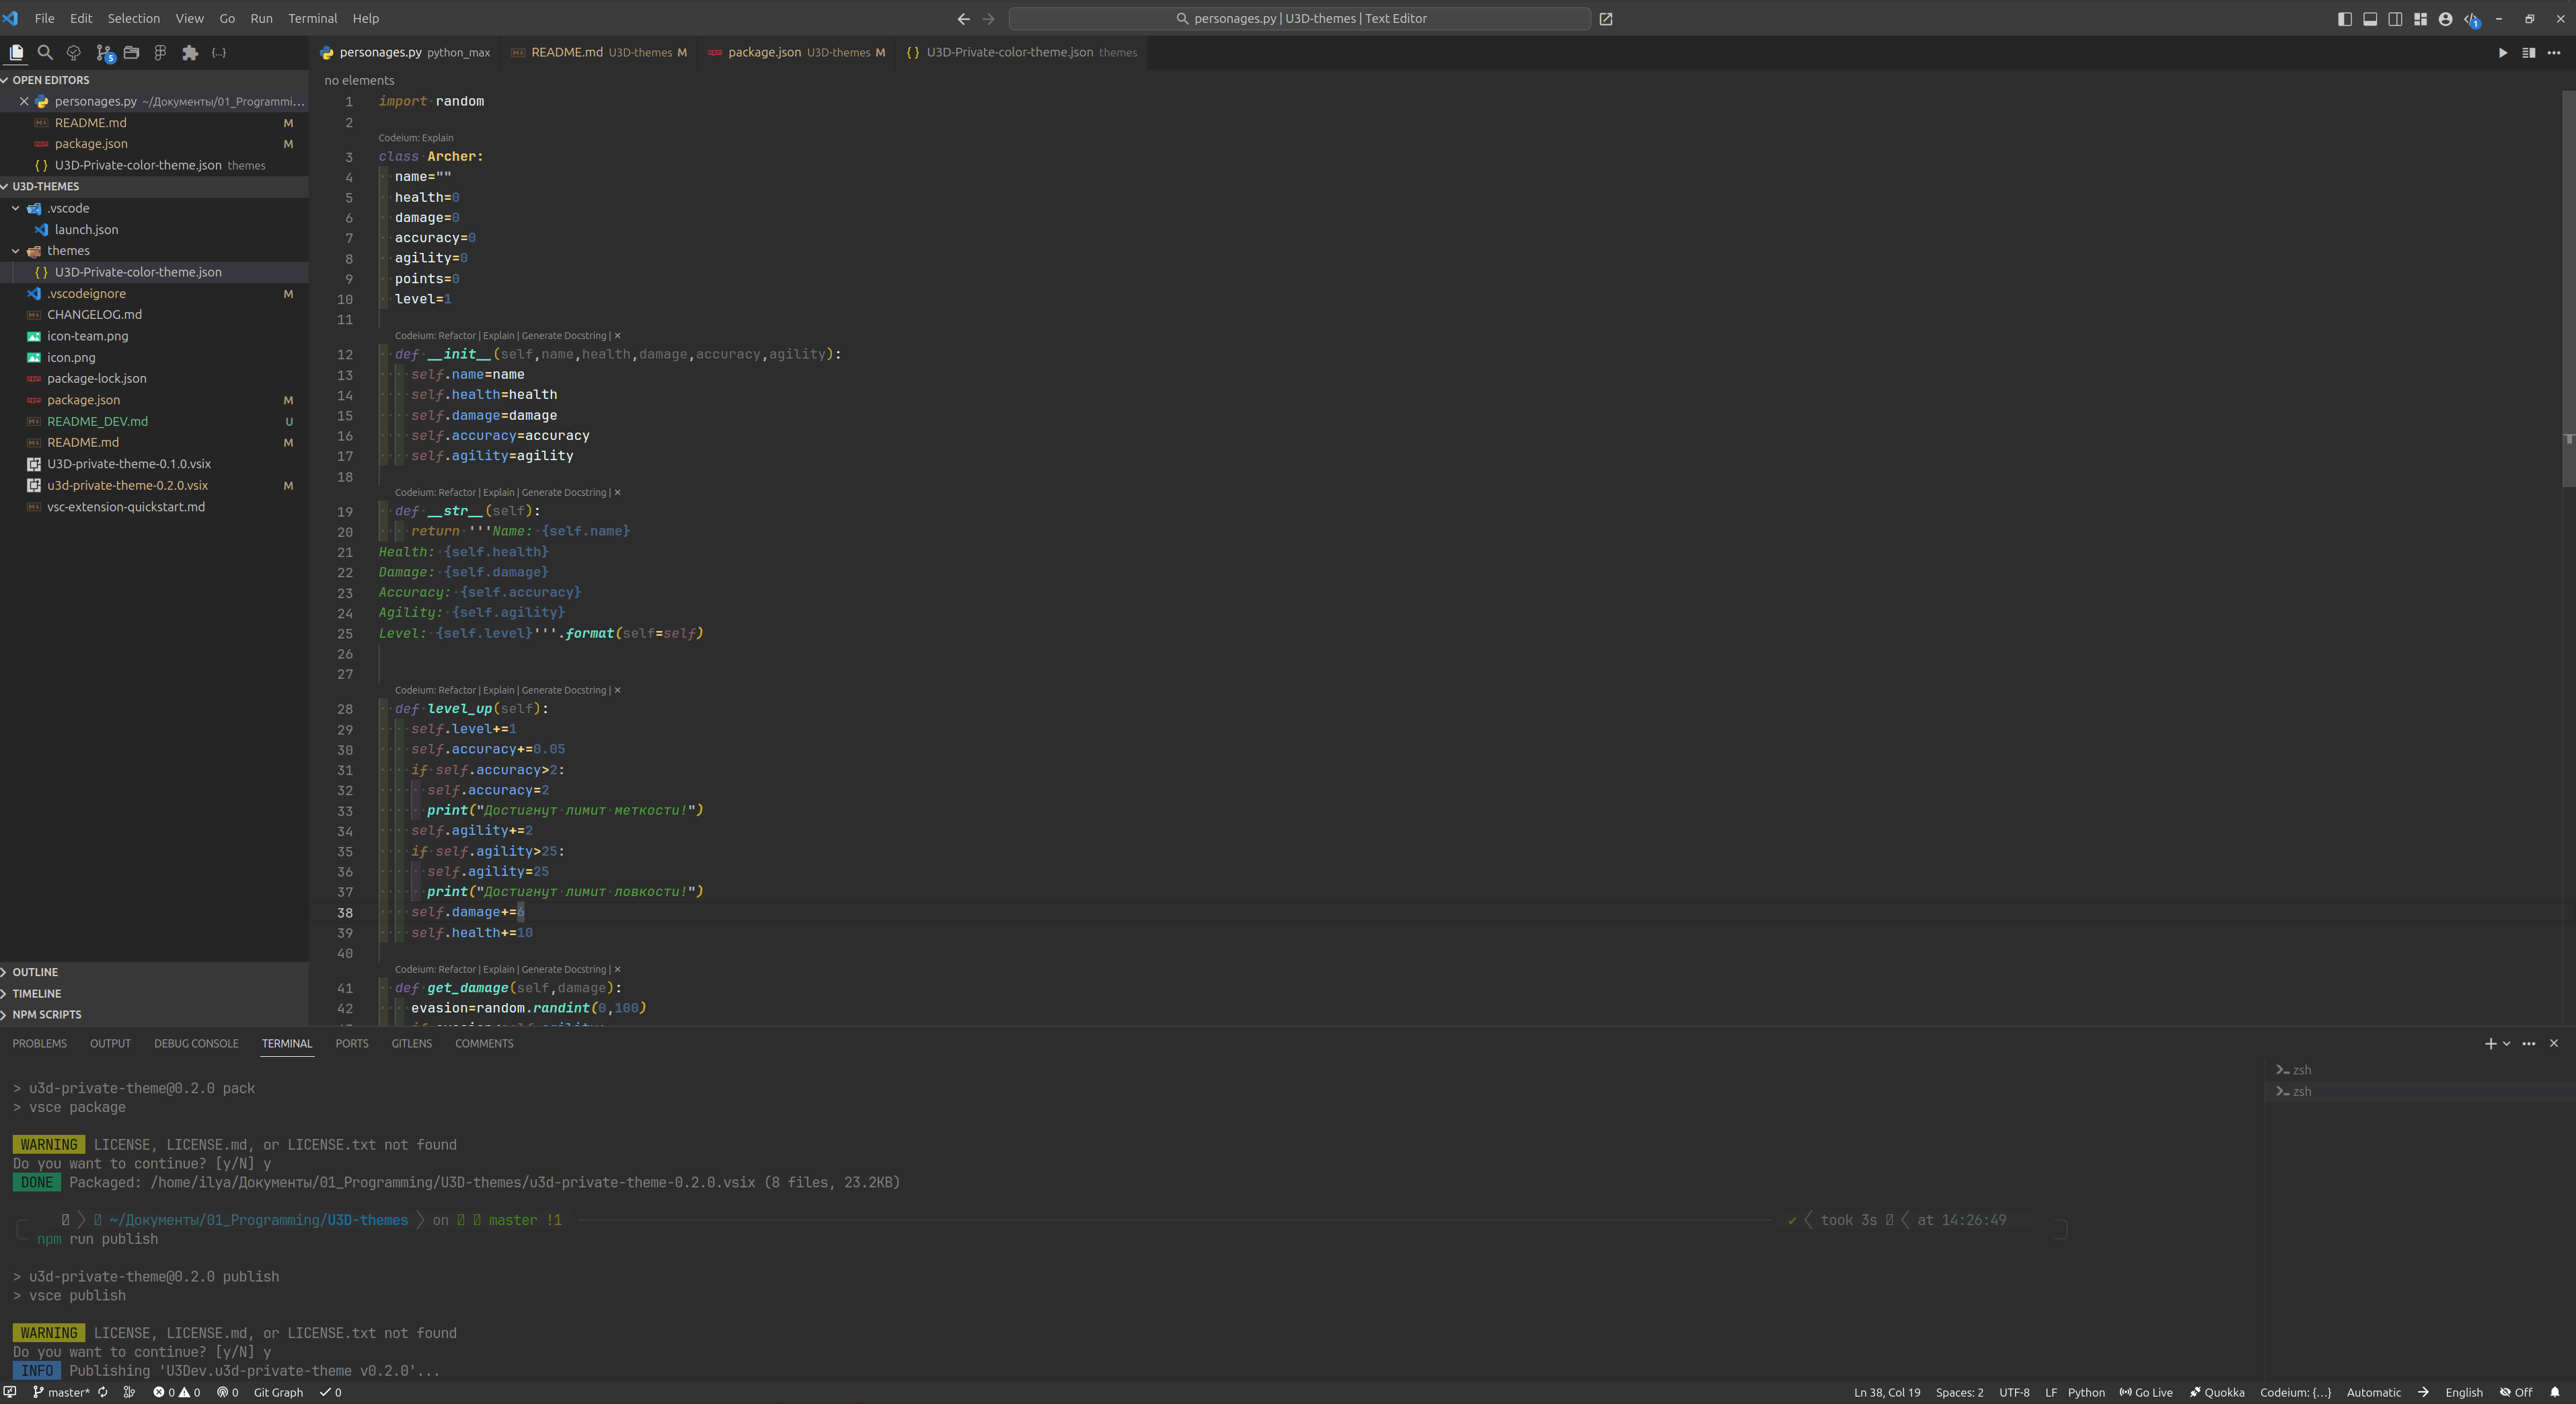
Task: Open the Extensions puzzle-piece view
Action: (x=189, y=53)
